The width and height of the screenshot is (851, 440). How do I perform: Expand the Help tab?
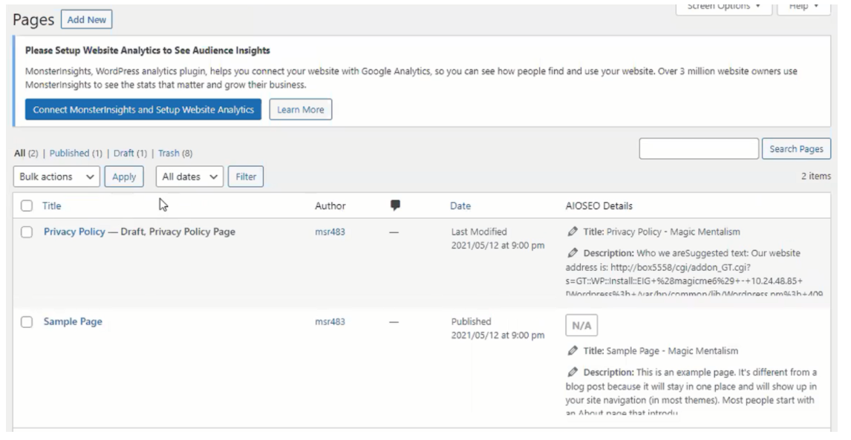pos(803,7)
